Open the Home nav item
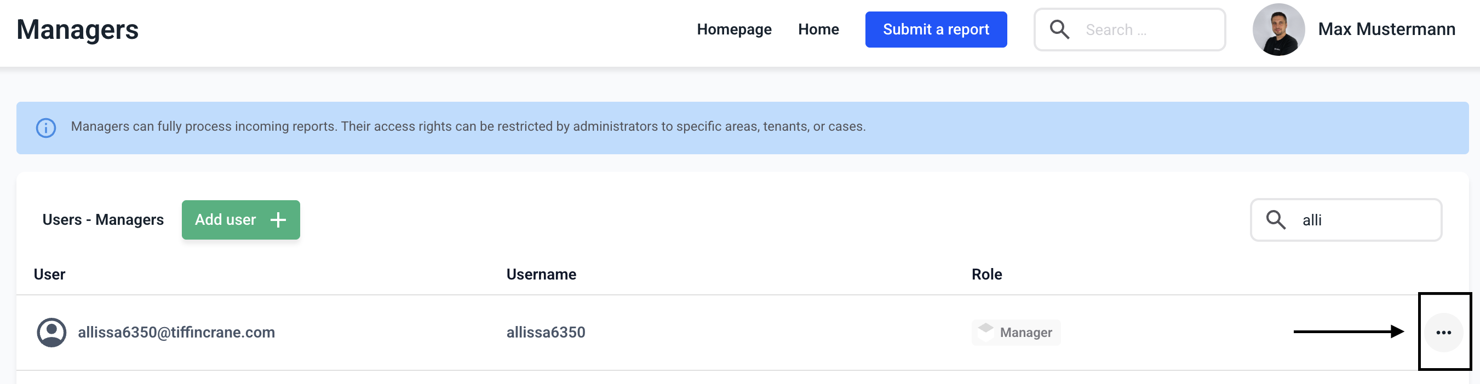The width and height of the screenshot is (1480, 384). pos(818,30)
